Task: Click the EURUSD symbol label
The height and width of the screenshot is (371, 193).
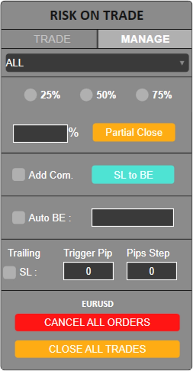Action: pyautogui.click(x=97, y=304)
